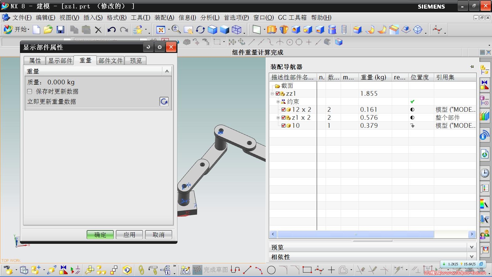Toggle visibility checkbox for component z1 x 2
This screenshot has height=277, width=492.
pyautogui.click(x=284, y=118)
